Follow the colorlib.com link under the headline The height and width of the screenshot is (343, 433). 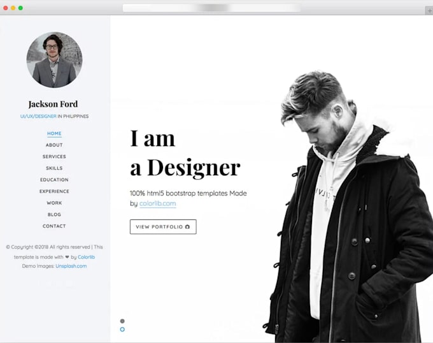point(158,204)
